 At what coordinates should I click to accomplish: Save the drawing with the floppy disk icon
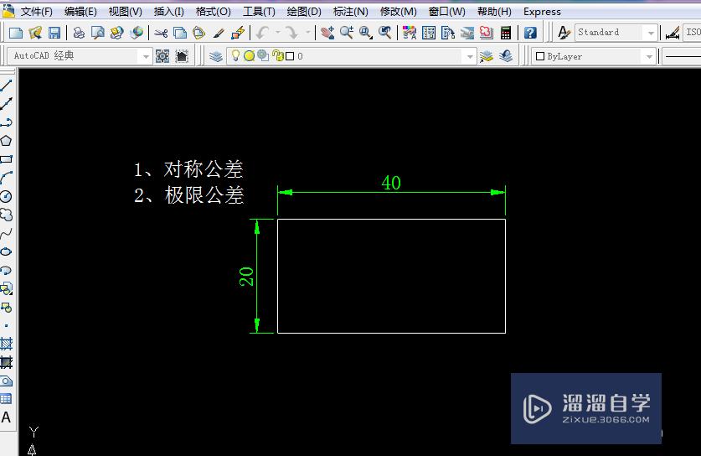[54, 33]
